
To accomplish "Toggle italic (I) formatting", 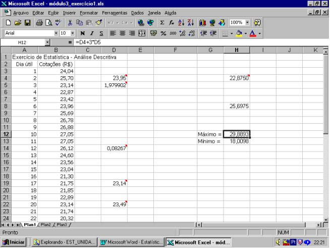I will click(x=91, y=33).
